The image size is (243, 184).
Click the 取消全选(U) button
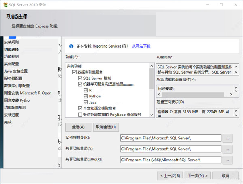pos(106,127)
